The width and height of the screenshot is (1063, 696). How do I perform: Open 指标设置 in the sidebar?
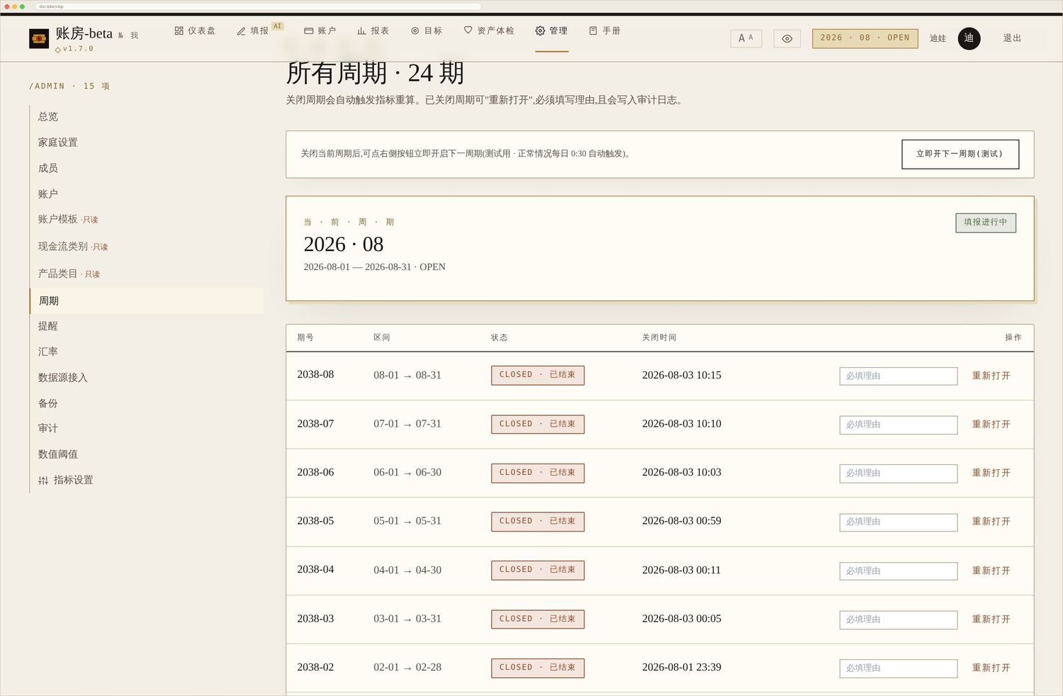[x=66, y=480]
